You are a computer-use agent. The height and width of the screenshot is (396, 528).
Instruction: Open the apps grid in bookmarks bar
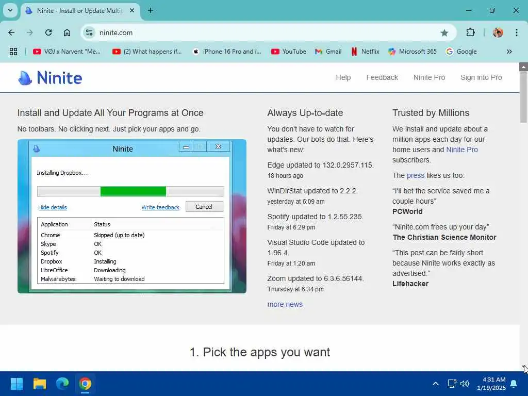tap(13, 52)
